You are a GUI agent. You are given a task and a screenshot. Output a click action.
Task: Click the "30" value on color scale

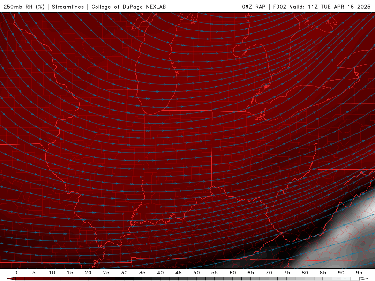pyautogui.click(x=124, y=273)
